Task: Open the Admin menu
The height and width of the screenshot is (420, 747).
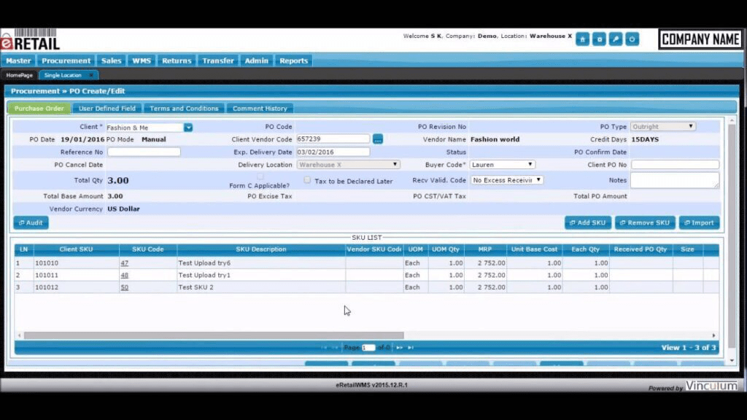Action: click(x=256, y=61)
